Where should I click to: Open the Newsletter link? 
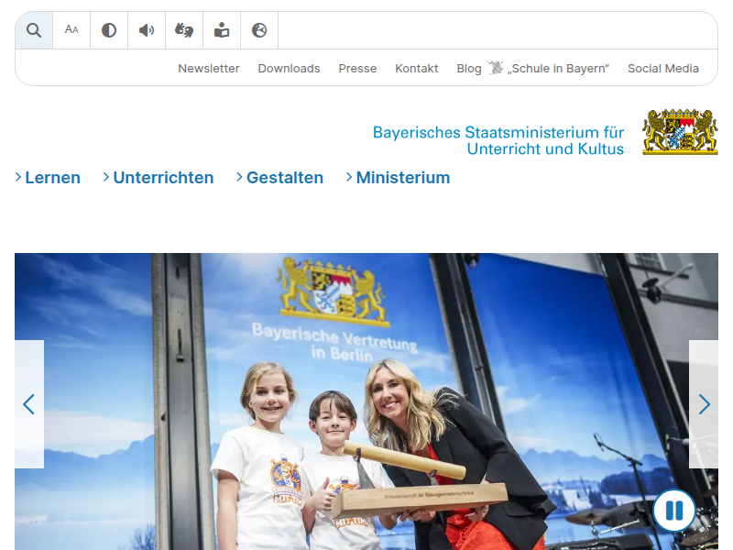pyautogui.click(x=209, y=69)
